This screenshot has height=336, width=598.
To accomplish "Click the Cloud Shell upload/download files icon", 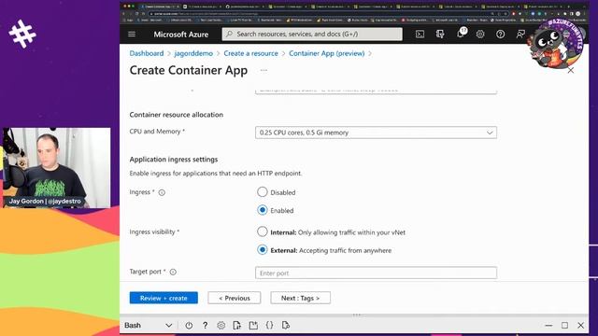I will [236, 326].
